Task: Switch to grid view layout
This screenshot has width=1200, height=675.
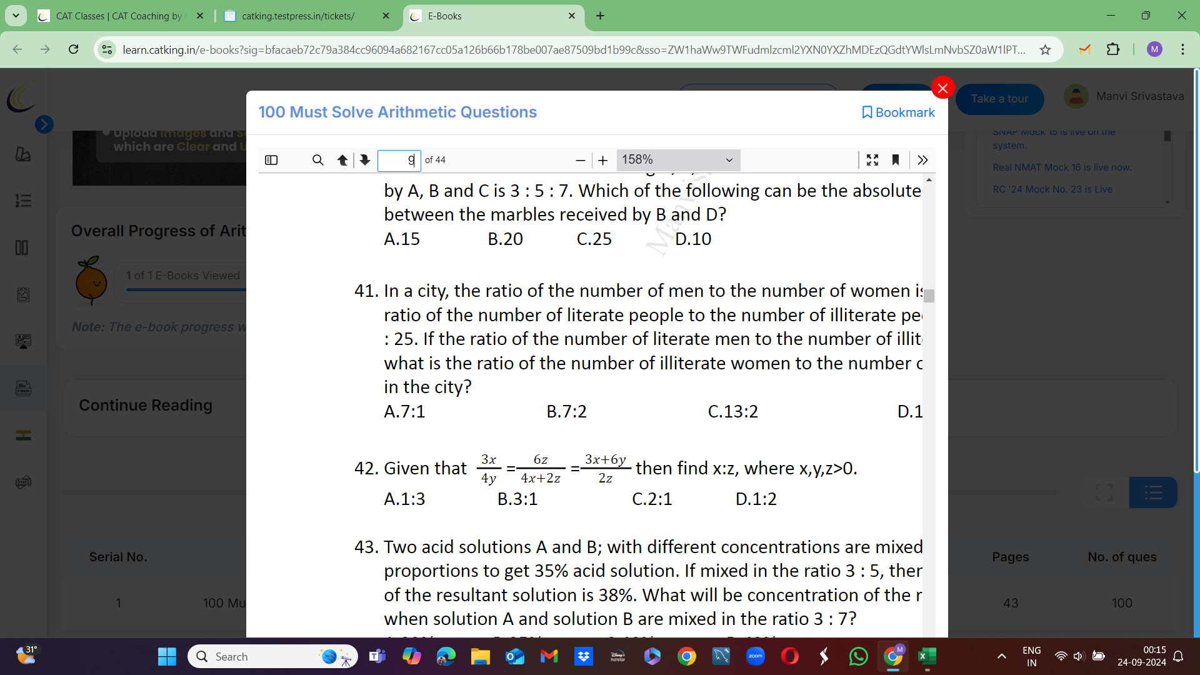Action: point(1104,492)
